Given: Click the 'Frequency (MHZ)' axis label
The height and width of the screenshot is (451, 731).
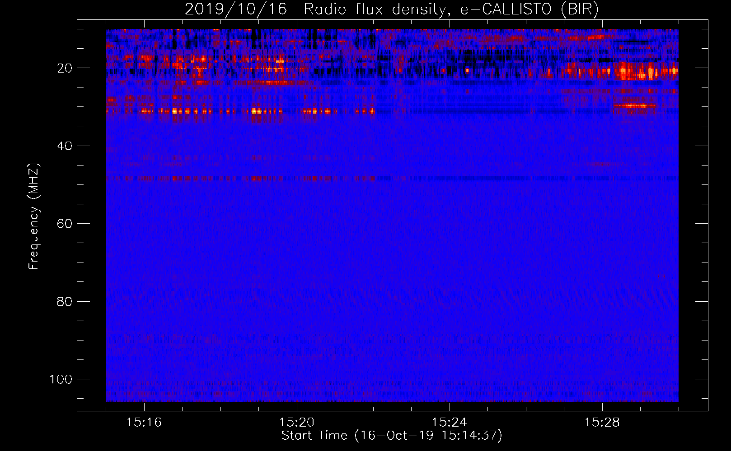Looking at the screenshot, I should coord(34,216).
